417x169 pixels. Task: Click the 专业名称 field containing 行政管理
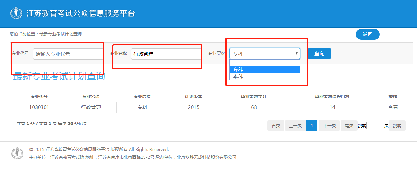pos(166,54)
